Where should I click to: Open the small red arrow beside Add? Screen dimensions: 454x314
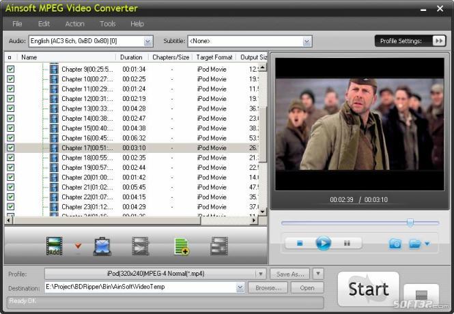pos(79,246)
